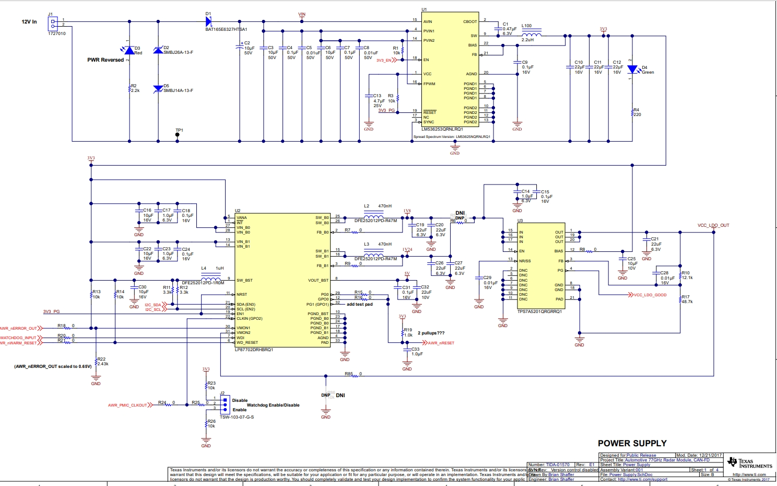
Task: Click the D3 red LED symbol
Action: pos(129,50)
